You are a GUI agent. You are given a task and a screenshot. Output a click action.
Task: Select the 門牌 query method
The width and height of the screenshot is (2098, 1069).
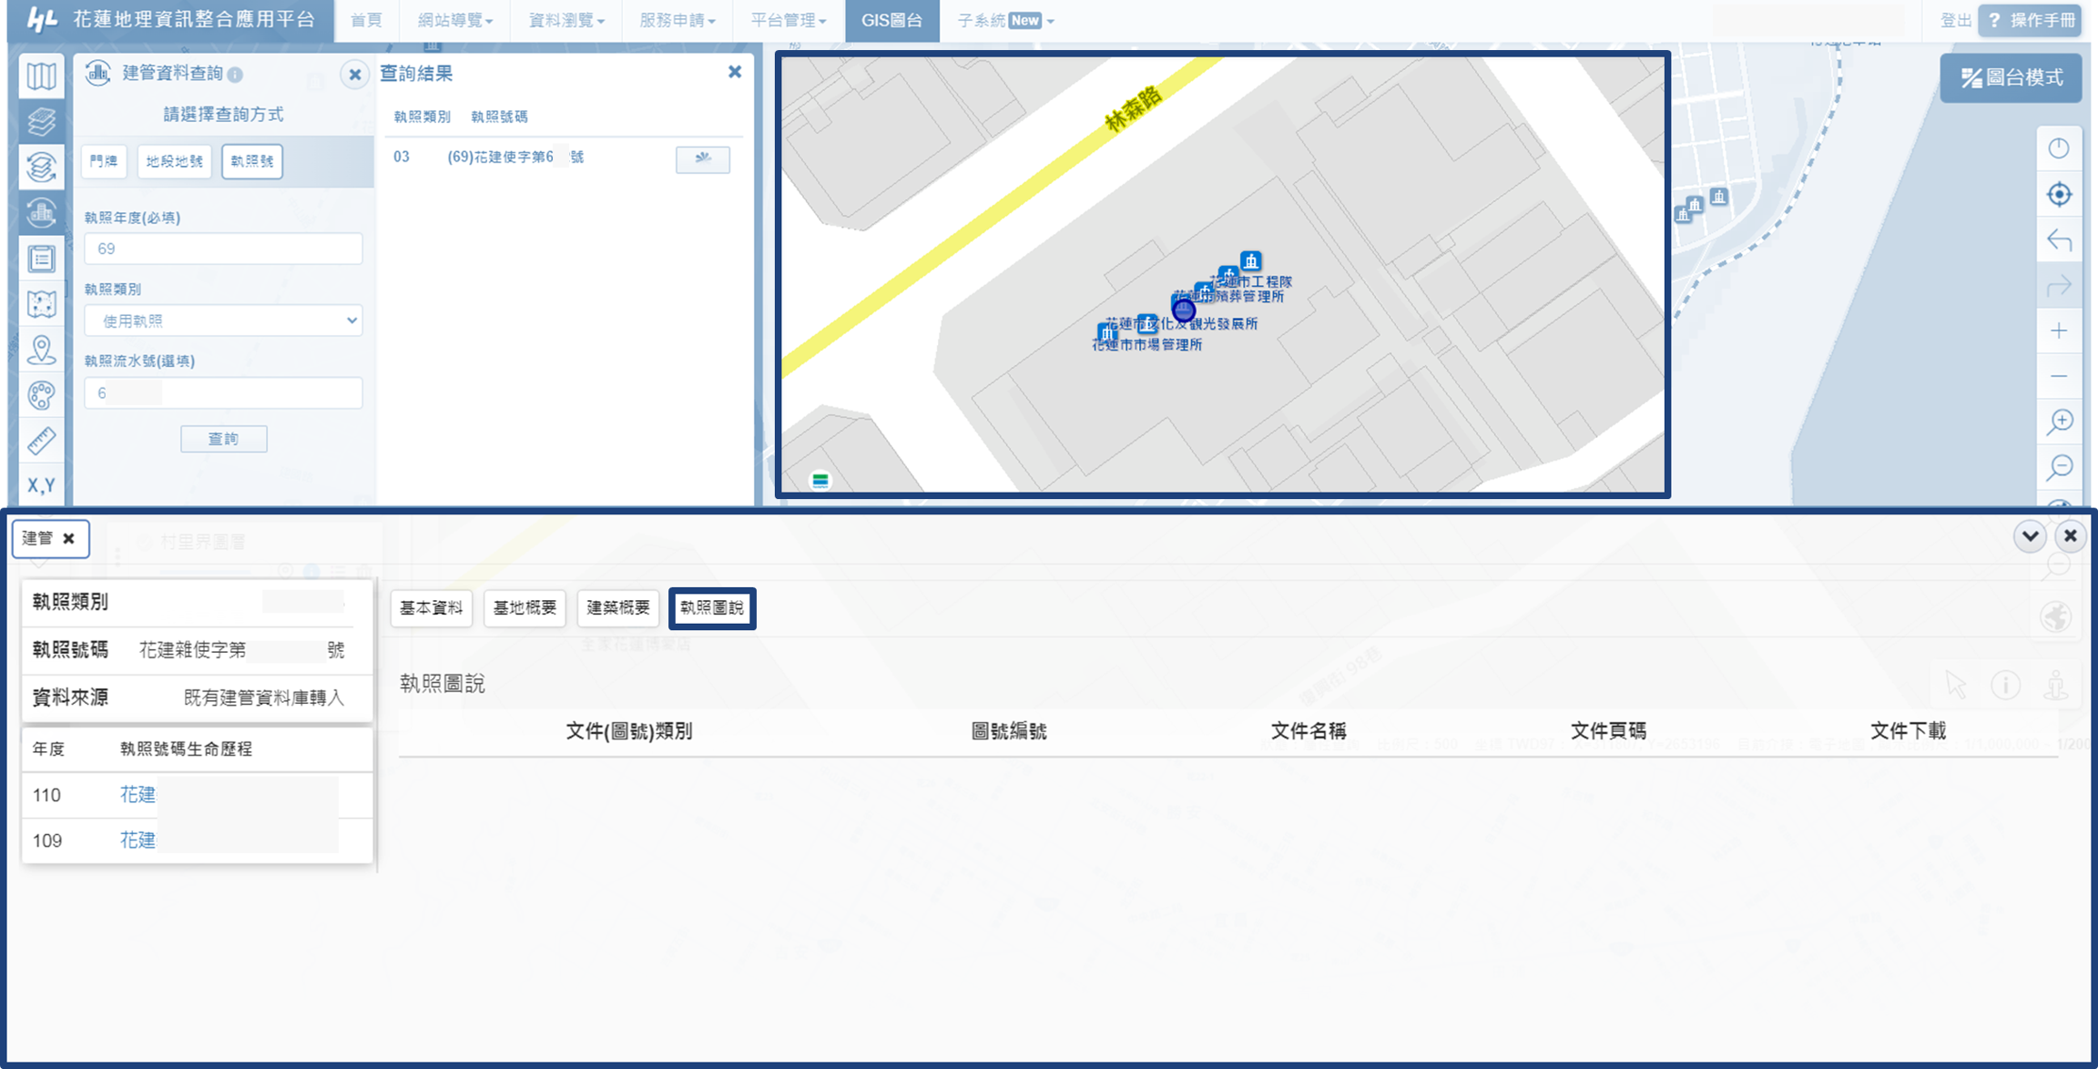[104, 161]
